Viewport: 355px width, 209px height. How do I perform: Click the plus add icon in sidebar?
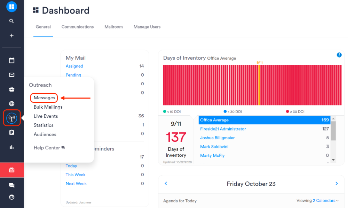point(11,36)
